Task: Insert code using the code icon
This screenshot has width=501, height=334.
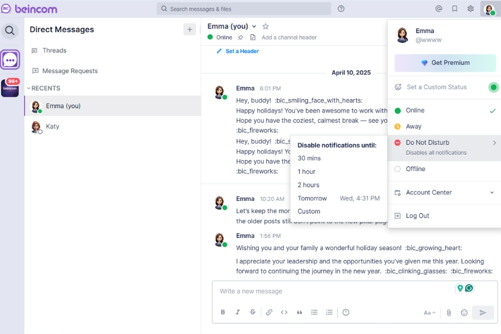Action: [284, 312]
